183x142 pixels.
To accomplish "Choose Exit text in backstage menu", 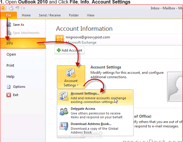I will tap(16, 95).
